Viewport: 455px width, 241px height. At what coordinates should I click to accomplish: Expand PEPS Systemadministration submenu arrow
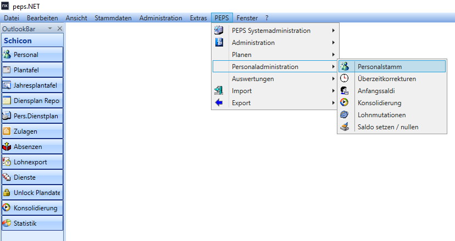334,30
